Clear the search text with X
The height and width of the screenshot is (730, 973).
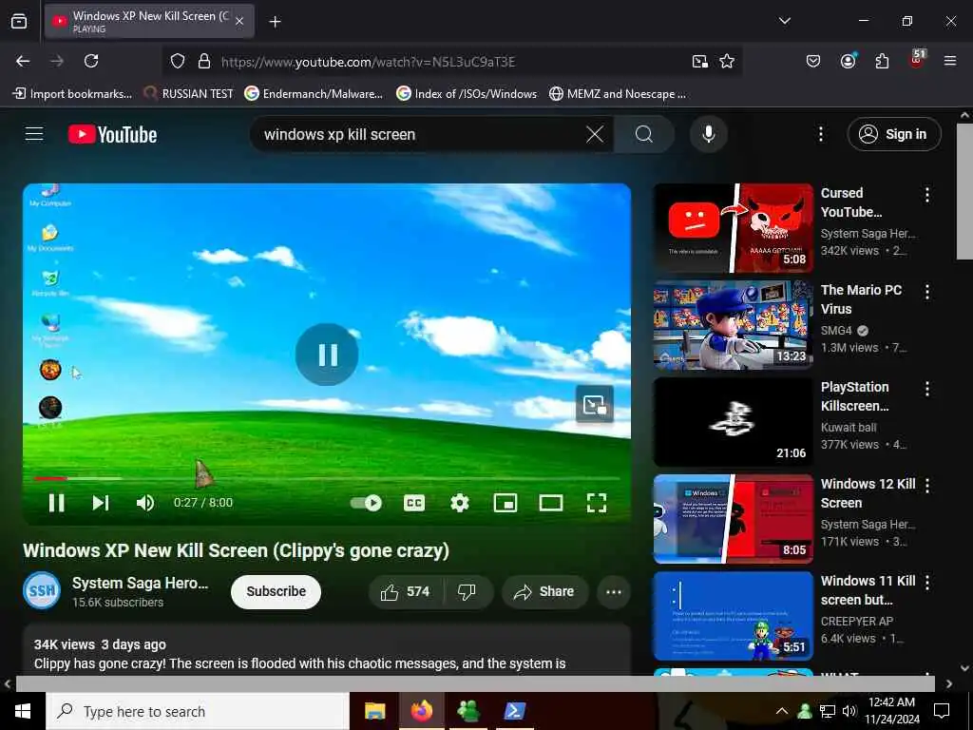pyautogui.click(x=595, y=134)
